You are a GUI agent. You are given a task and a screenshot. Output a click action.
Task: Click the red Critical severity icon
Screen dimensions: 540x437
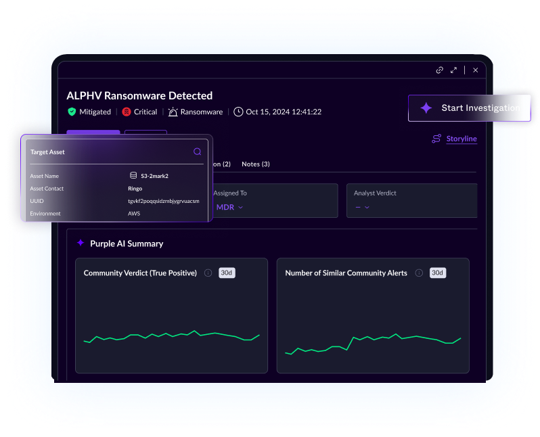(x=127, y=112)
